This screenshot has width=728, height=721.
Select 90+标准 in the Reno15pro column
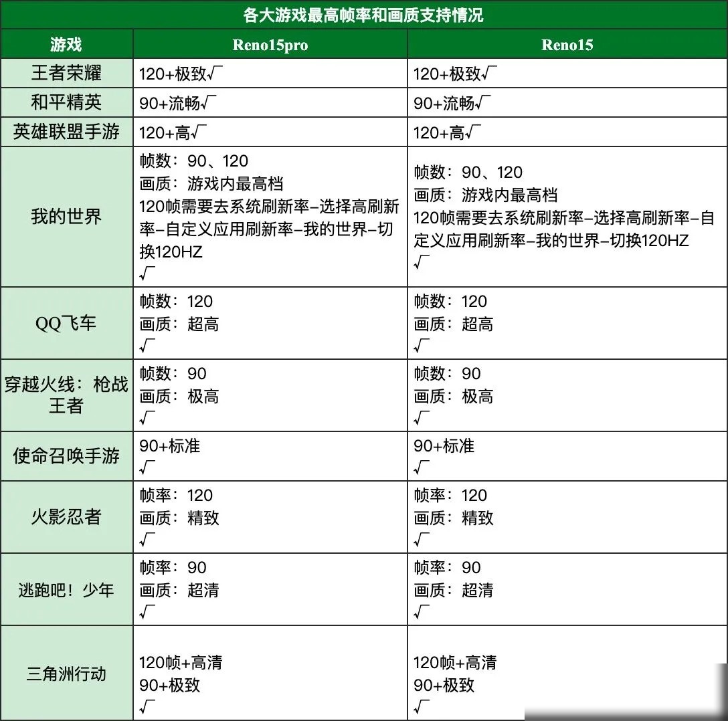tap(169, 446)
